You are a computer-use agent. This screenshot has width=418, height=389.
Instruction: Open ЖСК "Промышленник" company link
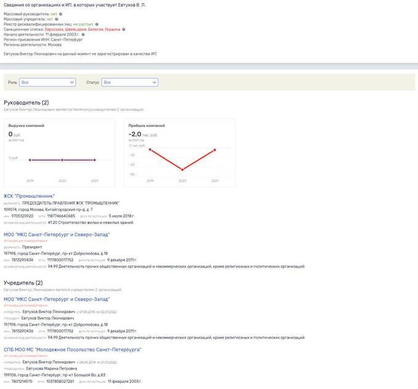[x=29, y=196]
